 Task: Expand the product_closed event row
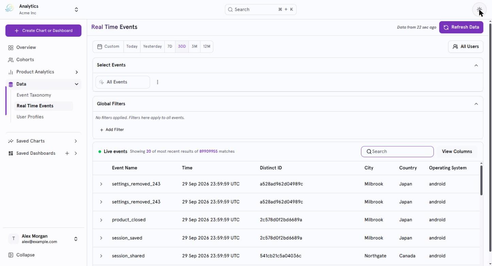(x=101, y=220)
